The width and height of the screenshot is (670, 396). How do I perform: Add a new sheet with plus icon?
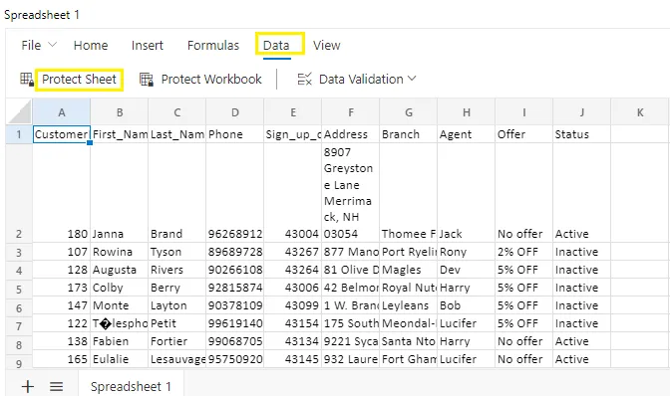(28, 387)
